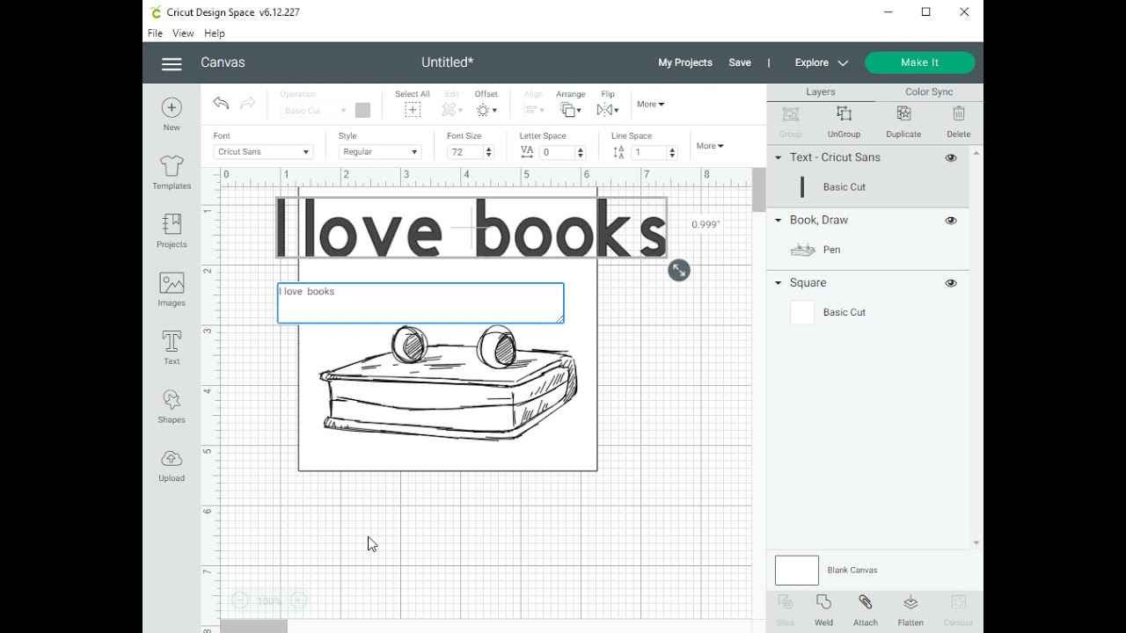Click the 'I love books' canvas text

click(472, 228)
